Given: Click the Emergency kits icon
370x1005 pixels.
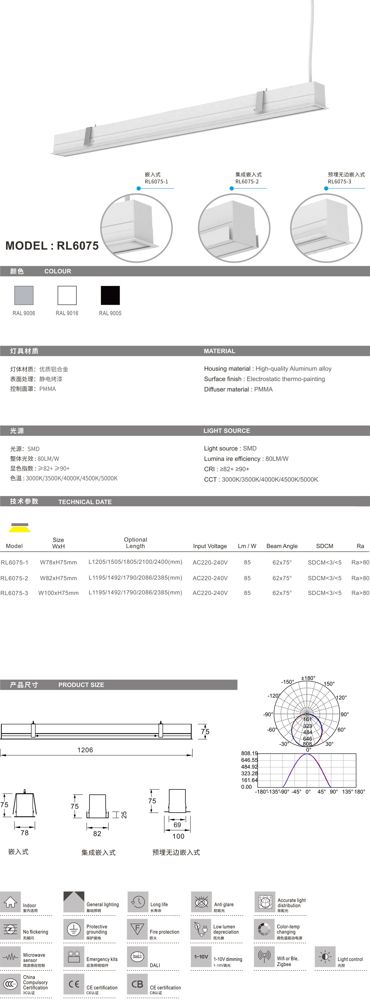Looking at the screenshot, I should pos(74,957).
